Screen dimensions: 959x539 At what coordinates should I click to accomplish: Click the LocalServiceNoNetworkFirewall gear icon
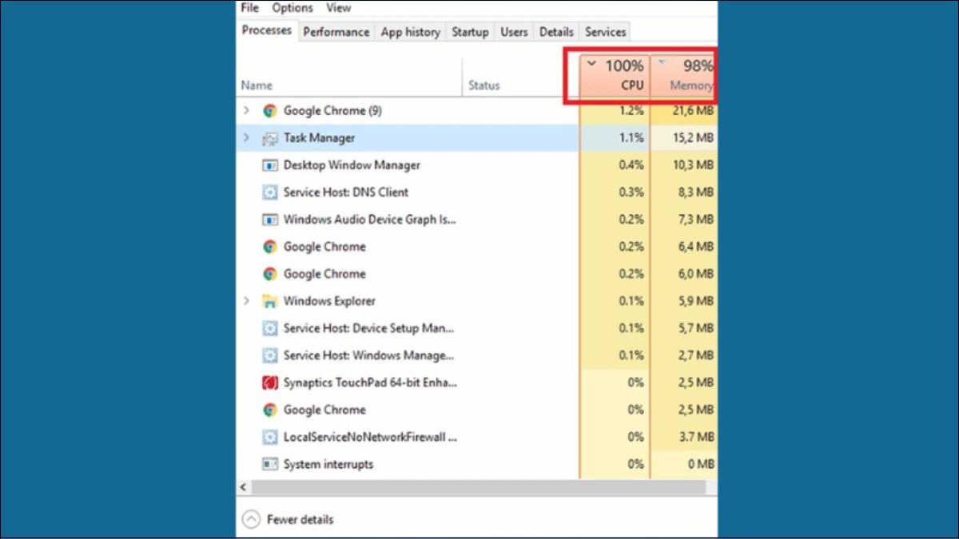tap(270, 437)
